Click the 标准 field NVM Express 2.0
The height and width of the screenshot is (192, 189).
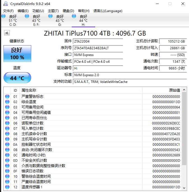[130, 75]
